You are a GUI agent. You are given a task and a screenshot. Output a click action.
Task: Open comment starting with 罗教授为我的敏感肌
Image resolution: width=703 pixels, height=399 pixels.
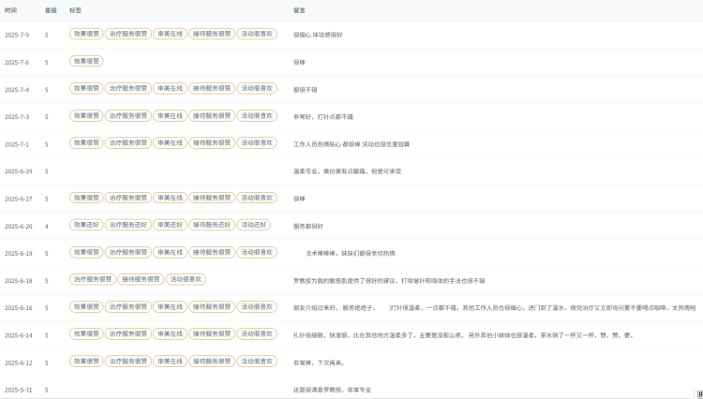pos(389,280)
